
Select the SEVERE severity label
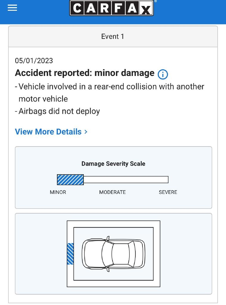(168, 192)
